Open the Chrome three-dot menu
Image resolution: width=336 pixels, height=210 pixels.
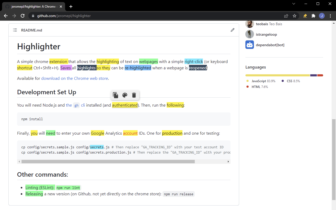tap(330, 16)
